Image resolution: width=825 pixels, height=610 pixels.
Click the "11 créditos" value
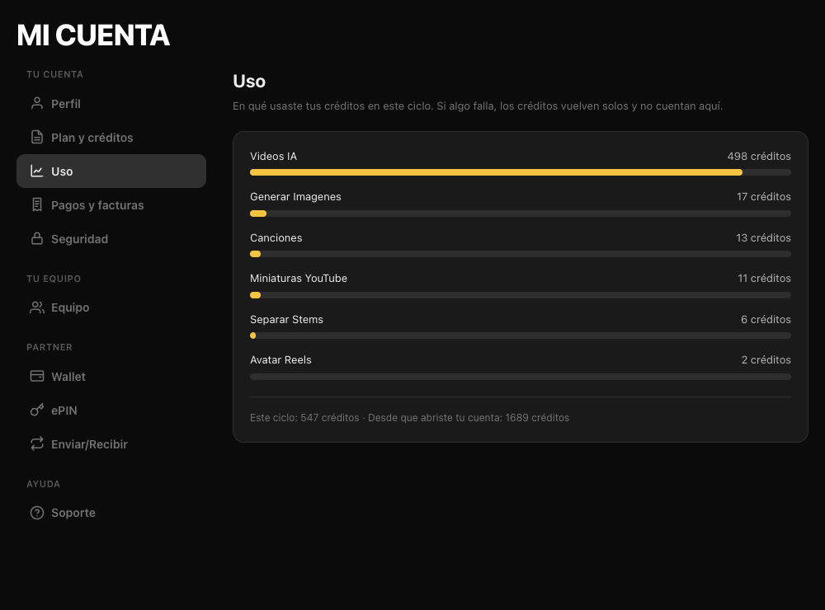pos(764,278)
